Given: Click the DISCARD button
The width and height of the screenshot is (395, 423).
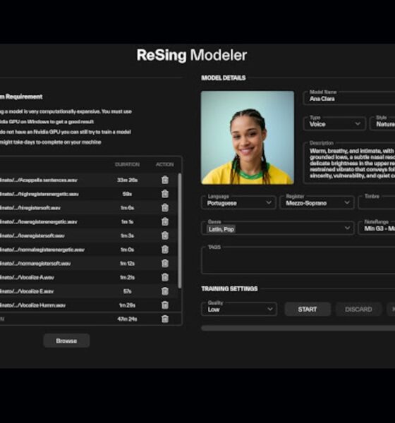Looking at the screenshot, I should [358, 309].
